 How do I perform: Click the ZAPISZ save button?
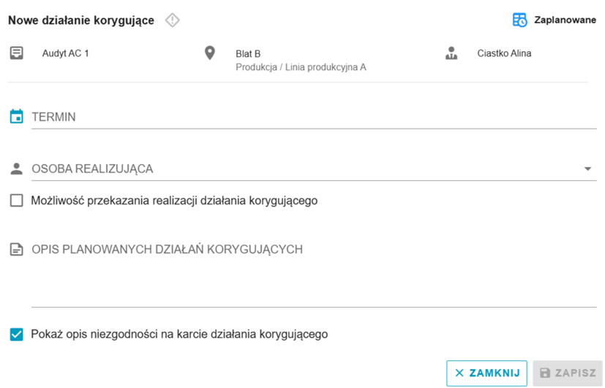pos(568,373)
